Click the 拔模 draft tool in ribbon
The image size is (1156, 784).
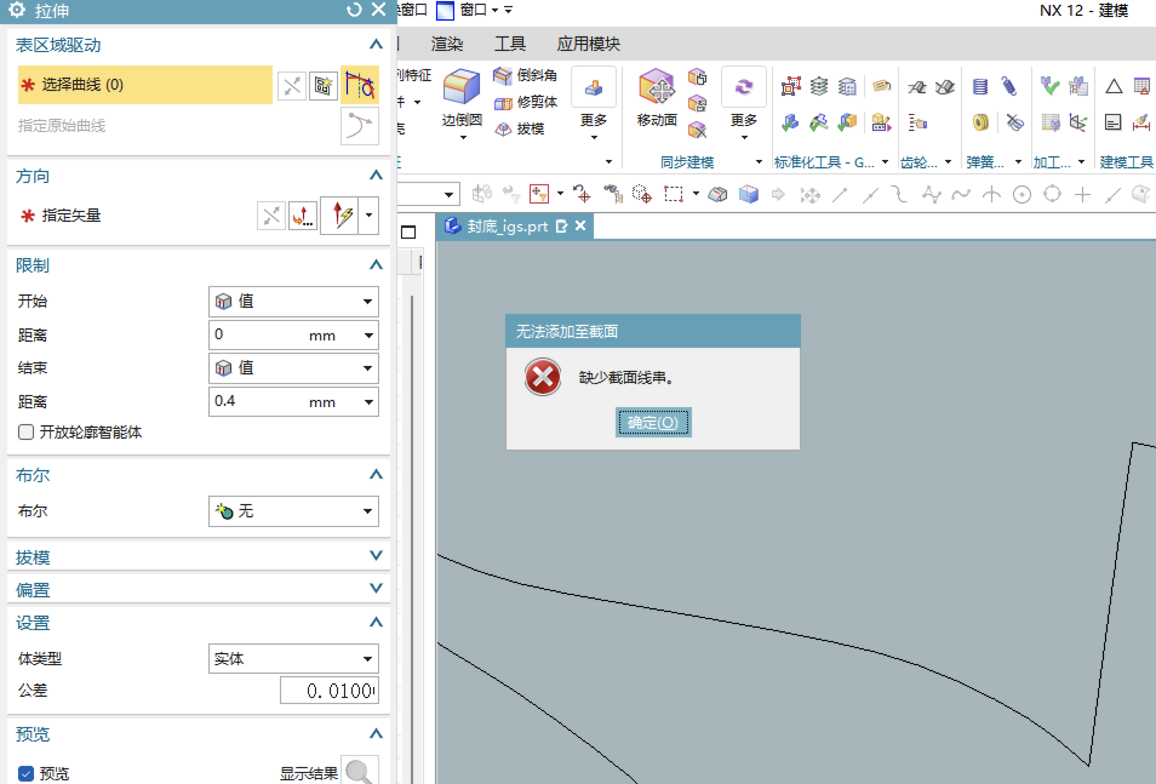click(x=520, y=128)
